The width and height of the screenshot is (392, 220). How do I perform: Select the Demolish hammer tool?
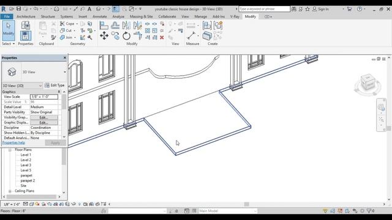tap(90, 38)
